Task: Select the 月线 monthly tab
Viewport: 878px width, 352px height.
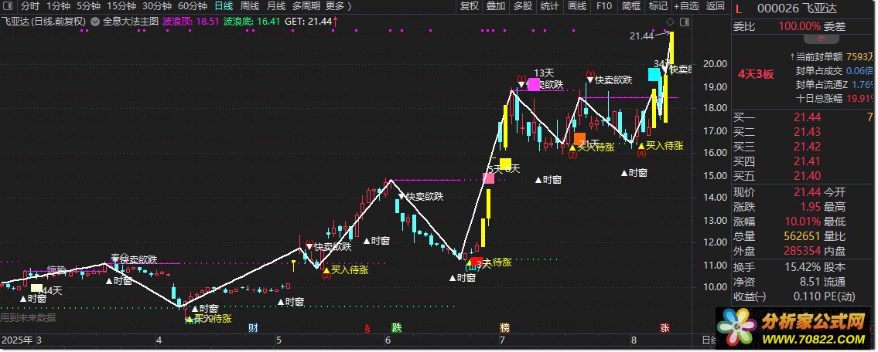Action: pos(276,6)
